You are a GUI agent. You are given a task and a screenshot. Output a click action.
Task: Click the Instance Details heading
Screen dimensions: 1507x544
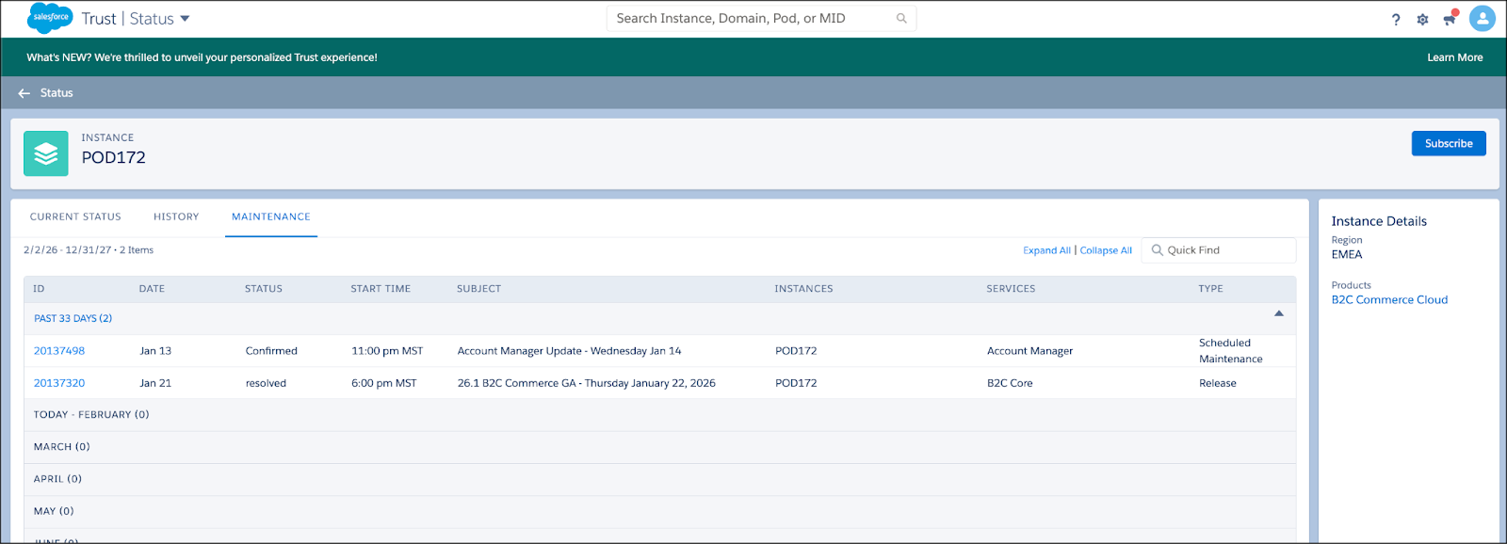point(1379,221)
